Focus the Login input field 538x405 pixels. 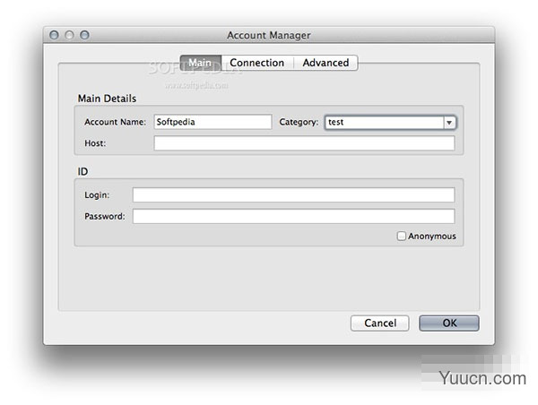(x=294, y=194)
